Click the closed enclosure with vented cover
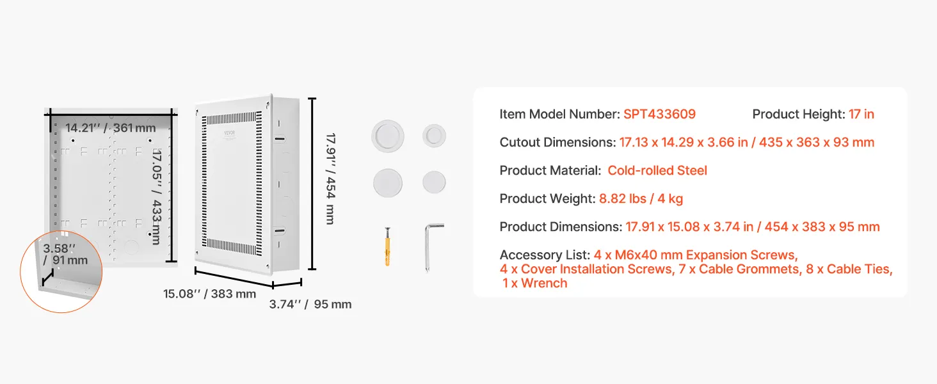The image size is (937, 384). click(246, 186)
